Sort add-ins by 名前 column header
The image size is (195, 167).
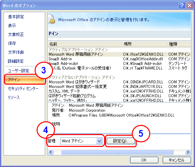85,44
